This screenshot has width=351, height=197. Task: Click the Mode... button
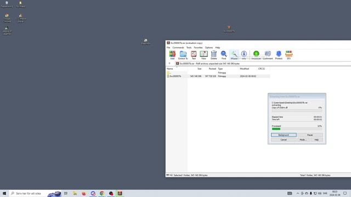click(x=303, y=140)
